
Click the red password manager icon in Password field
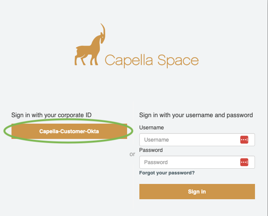244,162
